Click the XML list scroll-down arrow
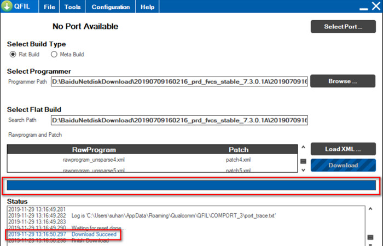Screen dimensions: 383x246 coord(303,170)
